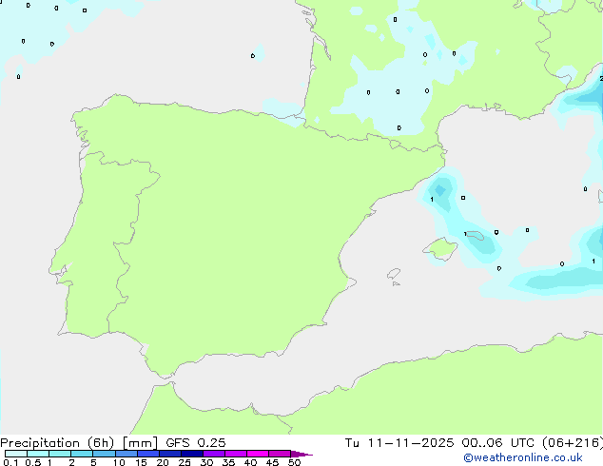Viewport: 603px width, 466px height.
Task: Click the '[mm]' unit label
Action: click(x=140, y=443)
